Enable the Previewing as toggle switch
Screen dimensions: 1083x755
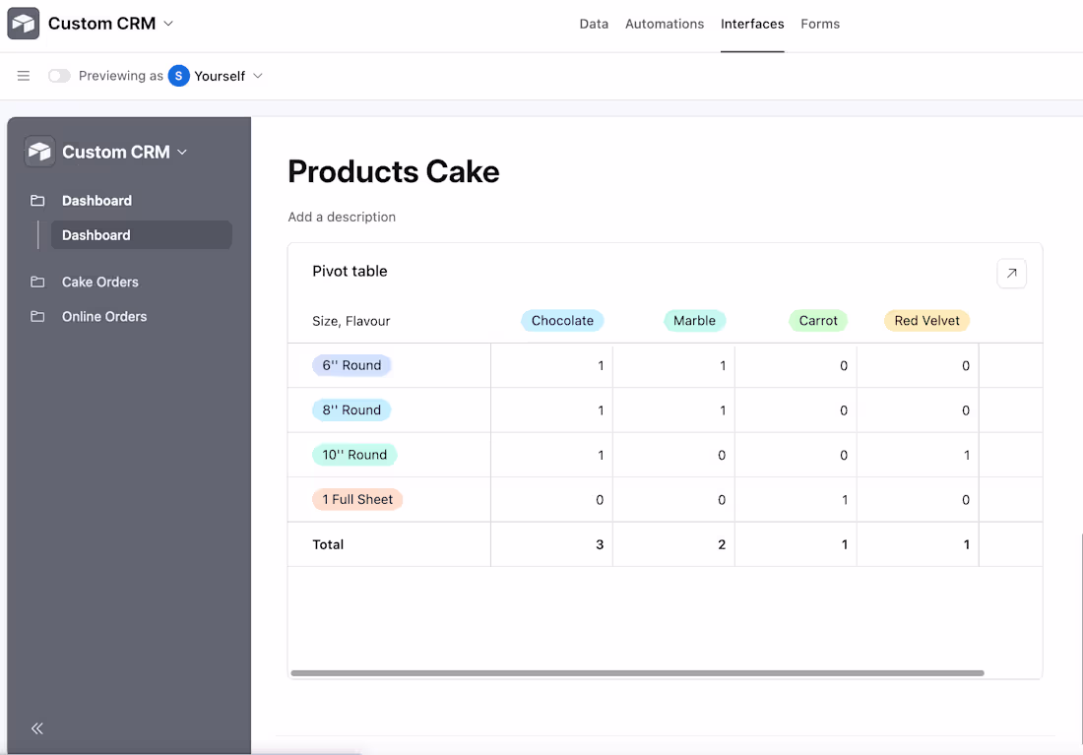pyautogui.click(x=59, y=75)
